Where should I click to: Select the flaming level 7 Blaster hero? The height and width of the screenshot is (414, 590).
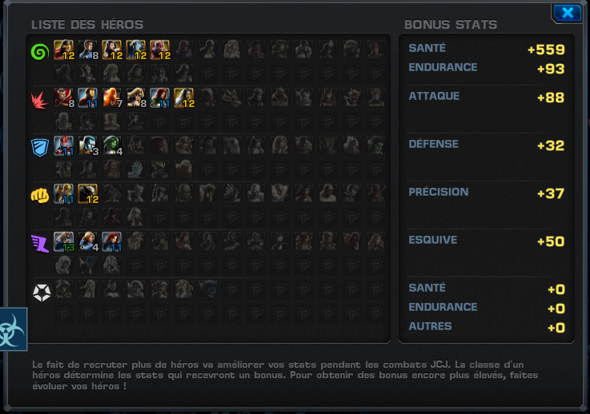(112, 98)
